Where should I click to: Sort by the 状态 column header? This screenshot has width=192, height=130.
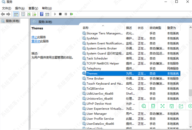point(142,28)
